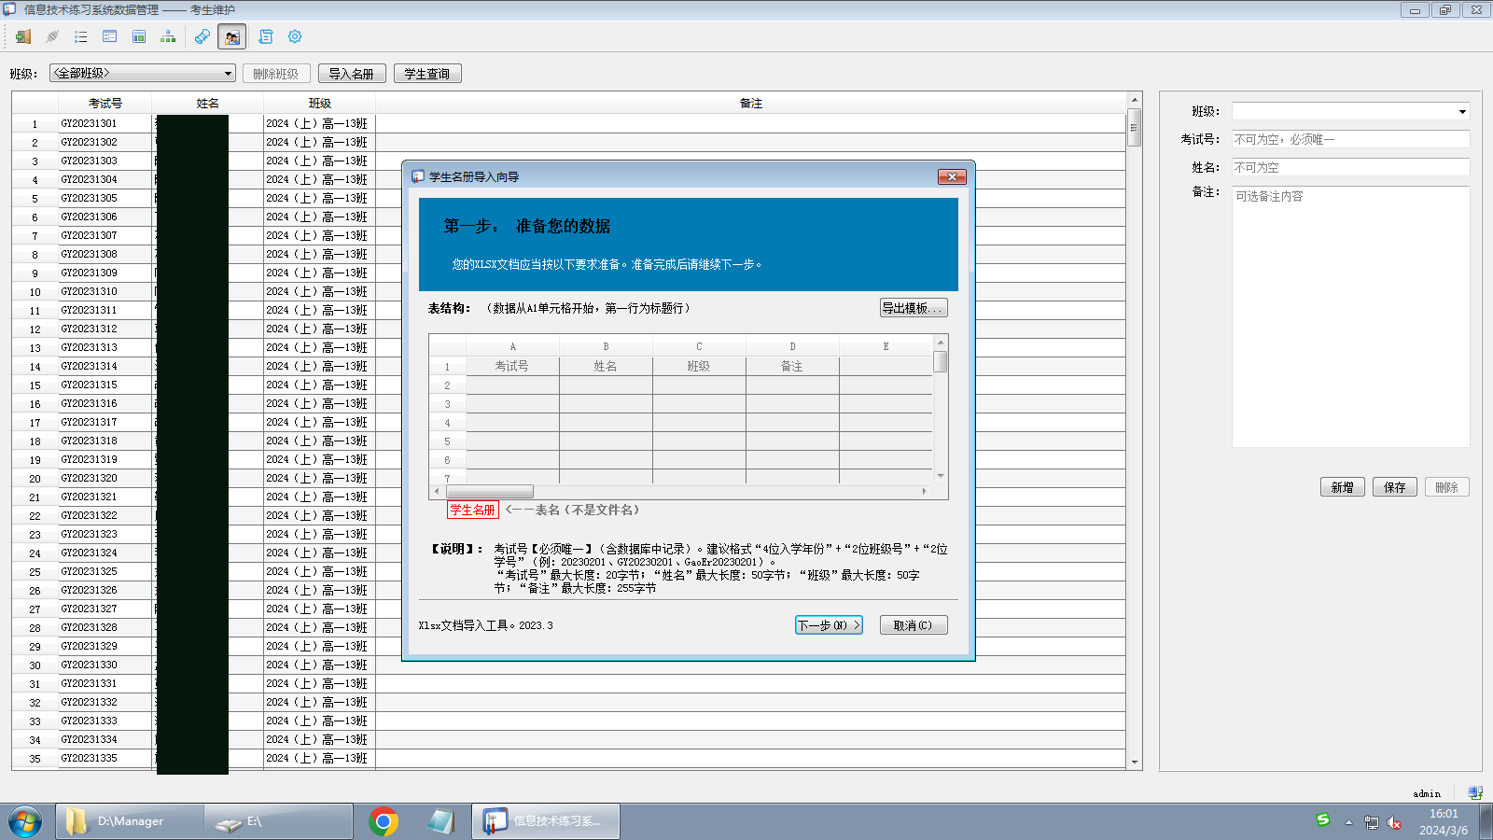
Task: Click the 导入名册 button
Action: tap(351, 74)
